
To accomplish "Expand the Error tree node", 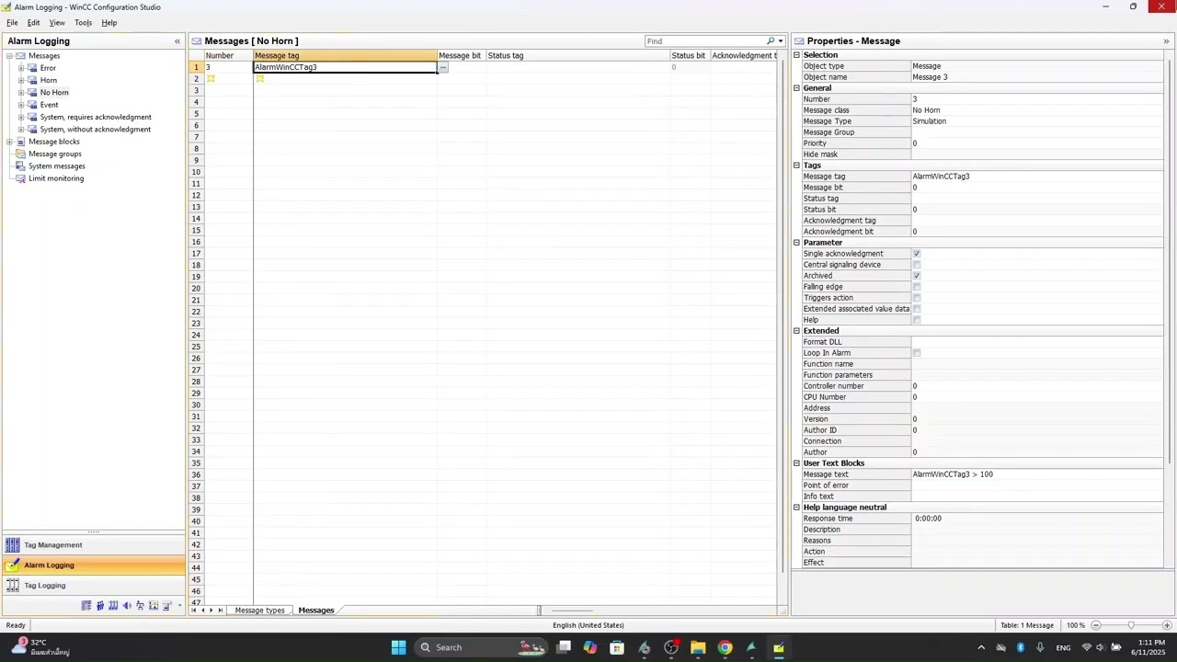I will pyautogui.click(x=21, y=68).
